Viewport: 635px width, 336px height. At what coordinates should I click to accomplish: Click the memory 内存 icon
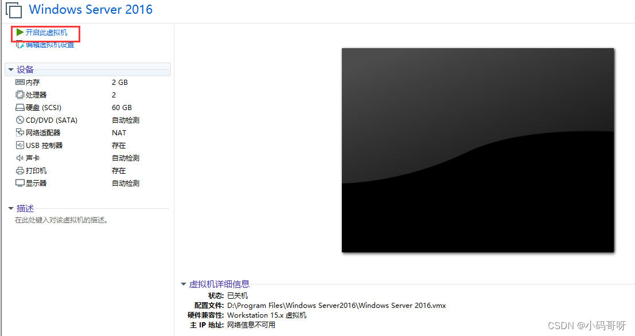20,82
